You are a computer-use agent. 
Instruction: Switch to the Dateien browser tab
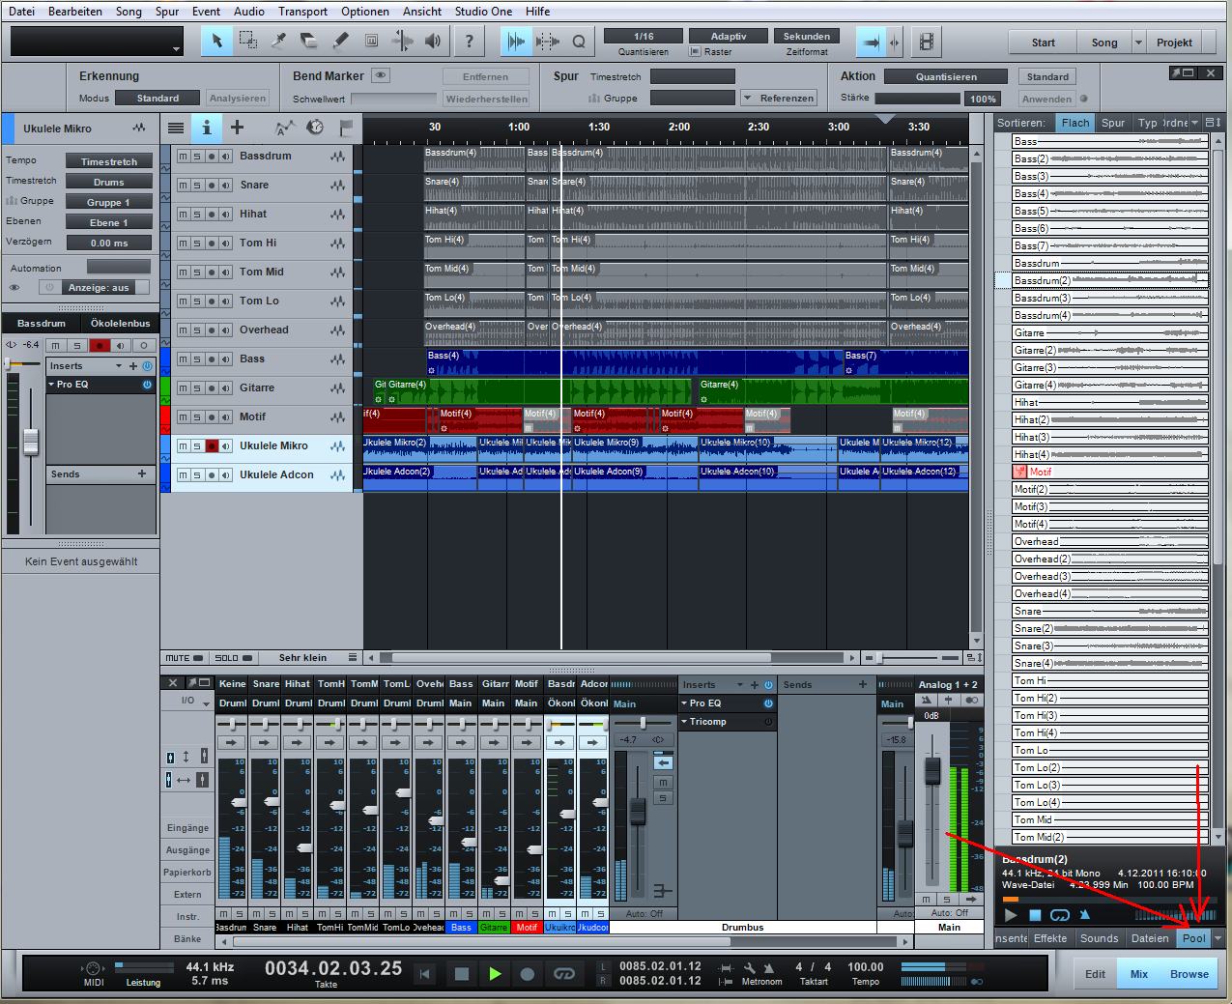tap(1150, 938)
